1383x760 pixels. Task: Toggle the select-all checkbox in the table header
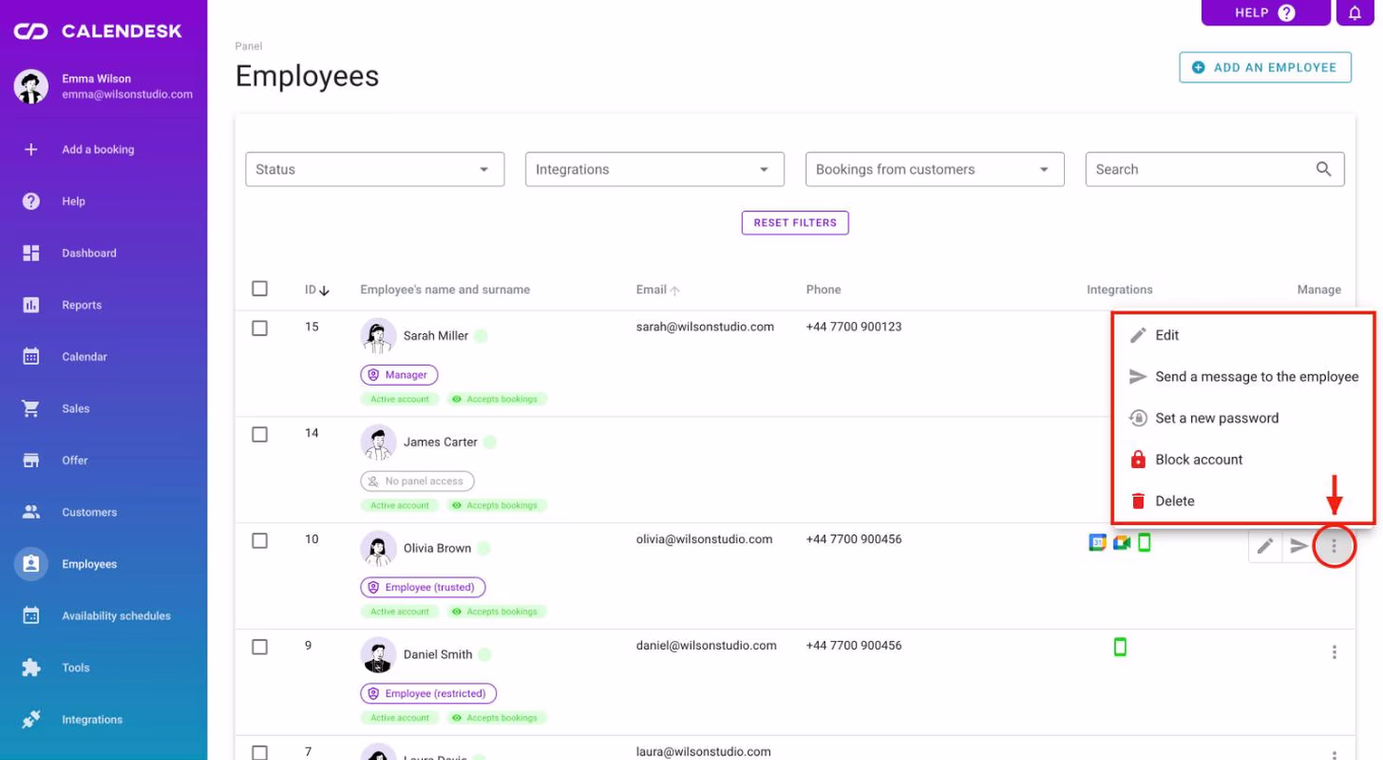(x=260, y=289)
